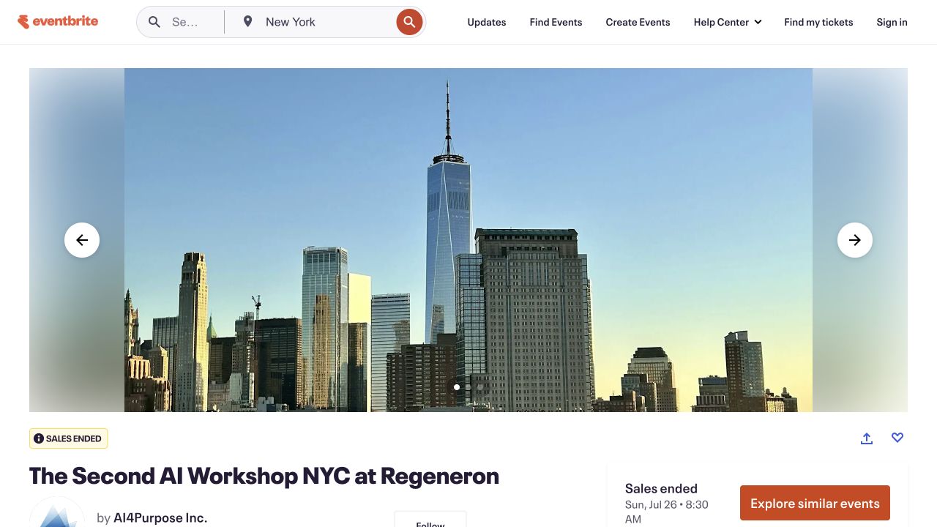The image size is (937, 527).
Task: Go to Find Events
Action: click(556, 22)
